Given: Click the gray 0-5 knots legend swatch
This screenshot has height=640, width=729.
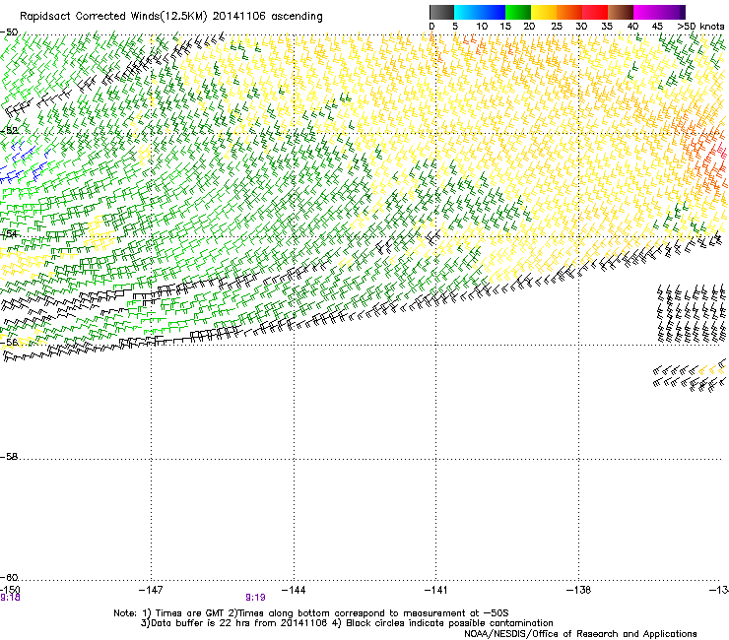Looking at the screenshot, I should pyautogui.click(x=441, y=12).
